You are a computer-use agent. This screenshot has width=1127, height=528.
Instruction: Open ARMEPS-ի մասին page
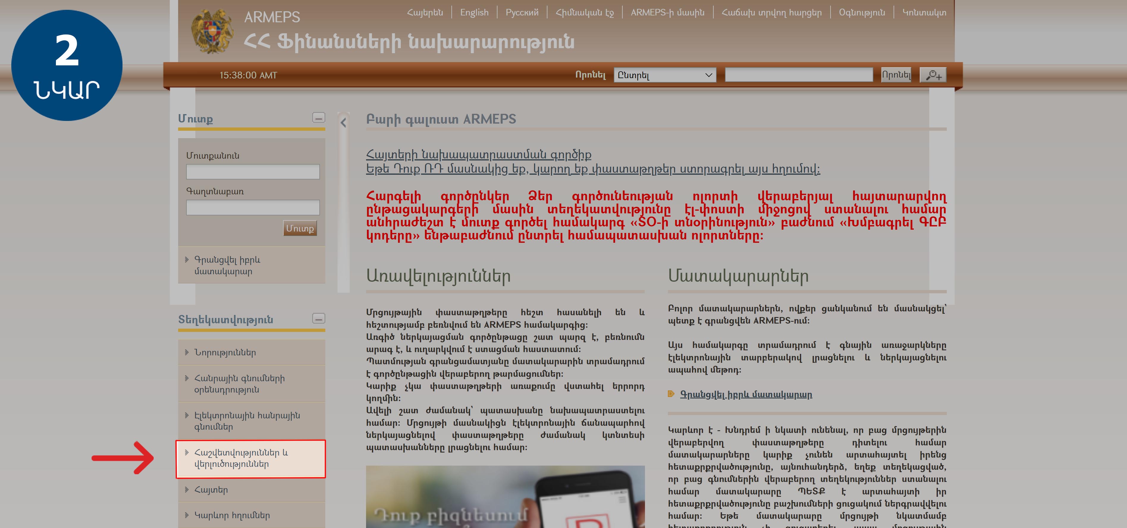pos(668,12)
